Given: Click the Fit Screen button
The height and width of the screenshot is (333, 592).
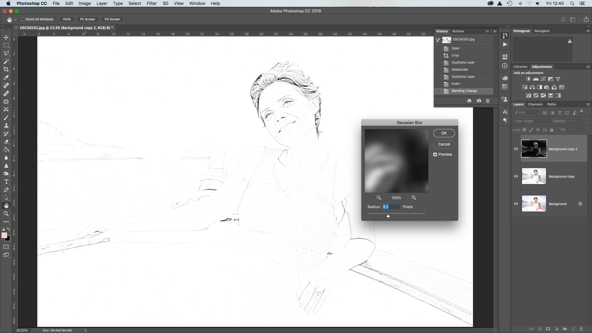Looking at the screenshot, I should point(88,19).
